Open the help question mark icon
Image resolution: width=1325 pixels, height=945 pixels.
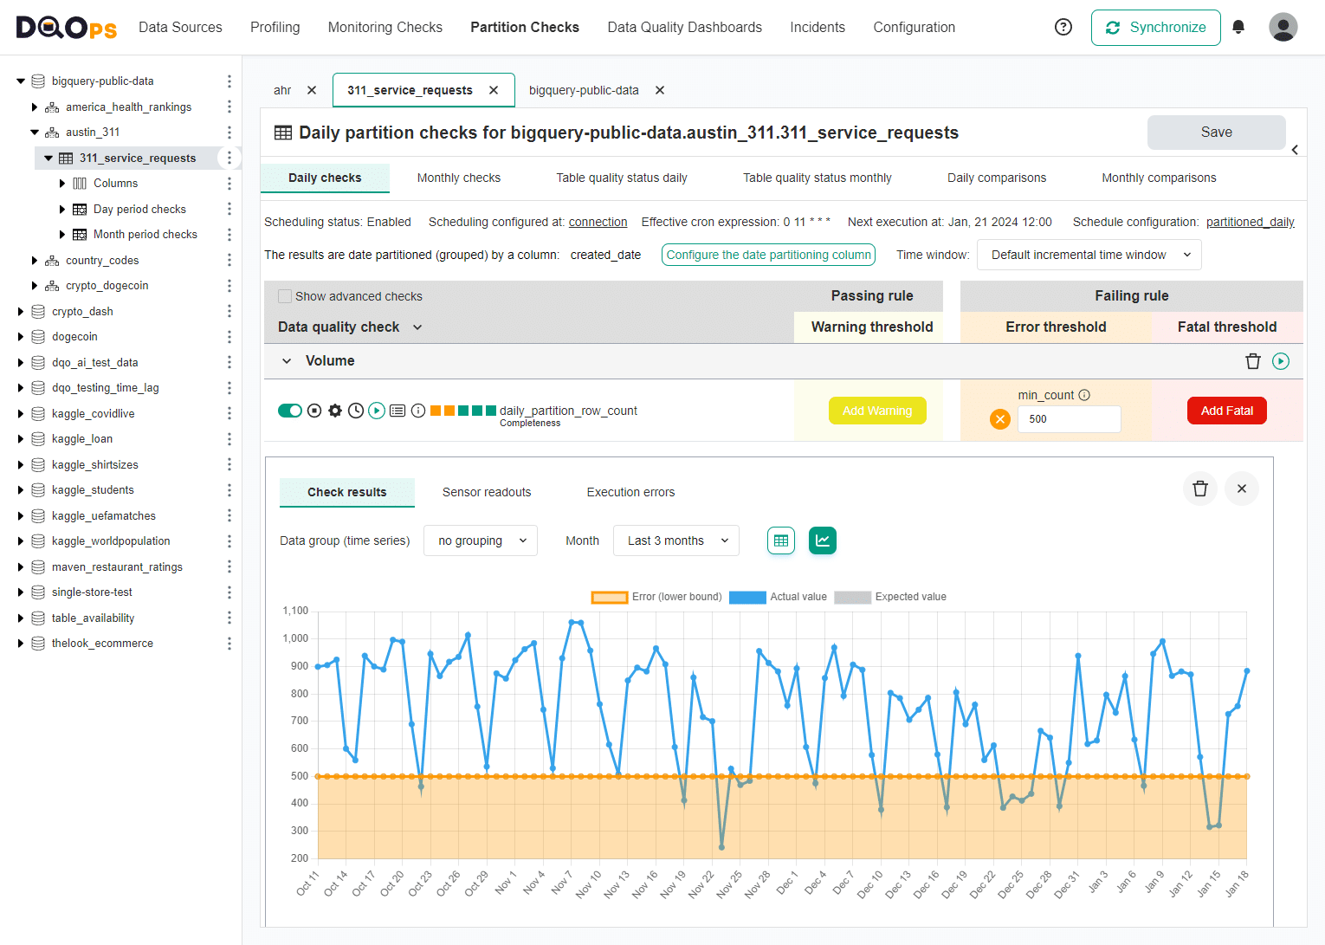click(1063, 27)
